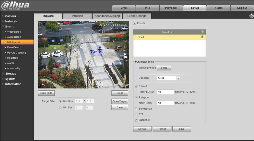
Task: Disable the Enable checkbox
Action: click(135, 23)
